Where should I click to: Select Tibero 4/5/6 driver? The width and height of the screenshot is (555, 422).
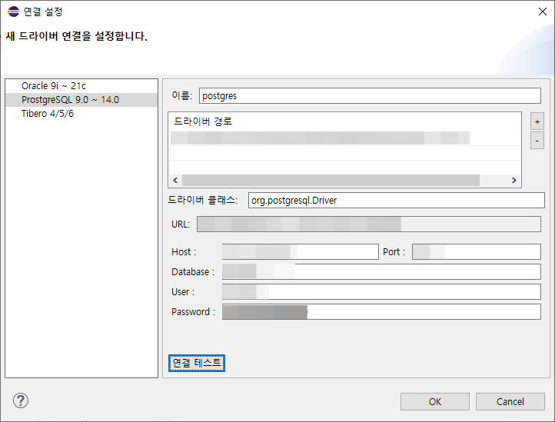pyautogui.click(x=81, y=114)
